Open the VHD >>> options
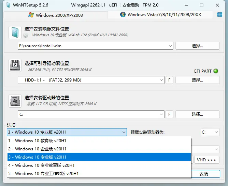 coord(206,160)
